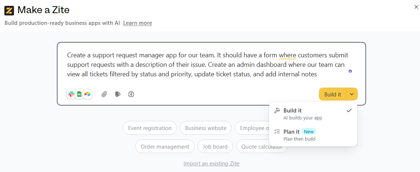Select the Business website suggestion
This screenshot has width=420, height=172.
click(x=206, y=128)
